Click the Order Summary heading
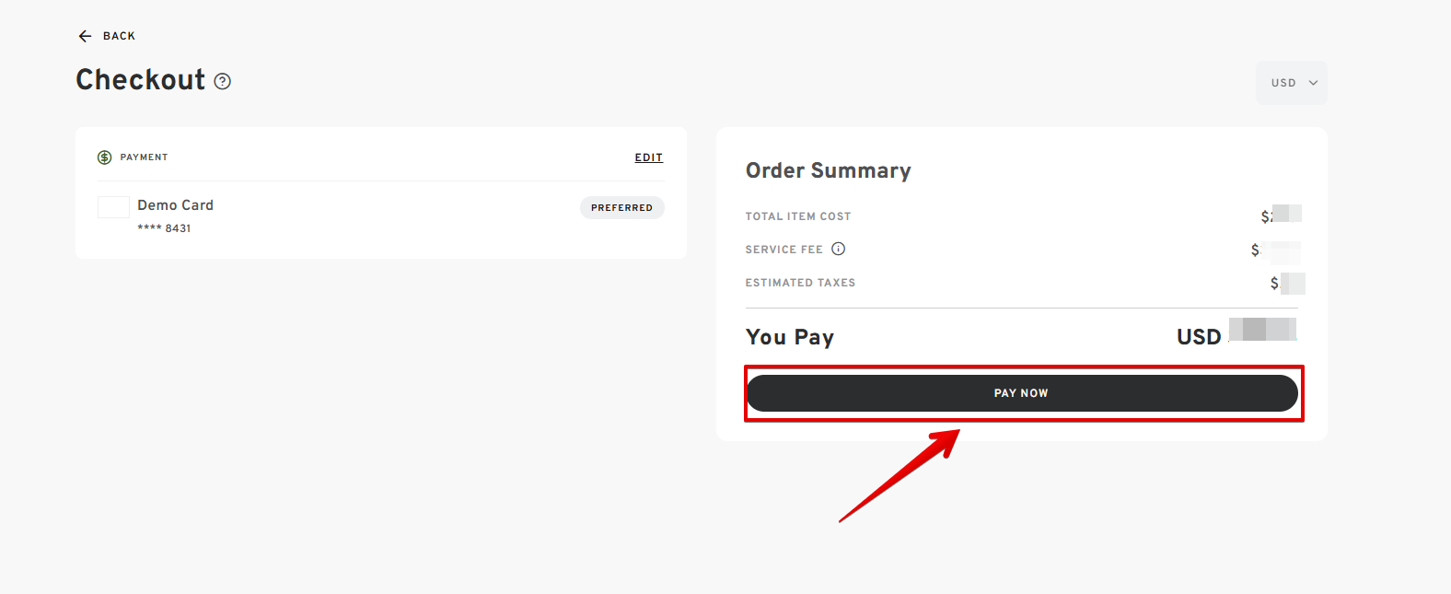This screenshot has width=1451, height=594. tap(829, 170)
